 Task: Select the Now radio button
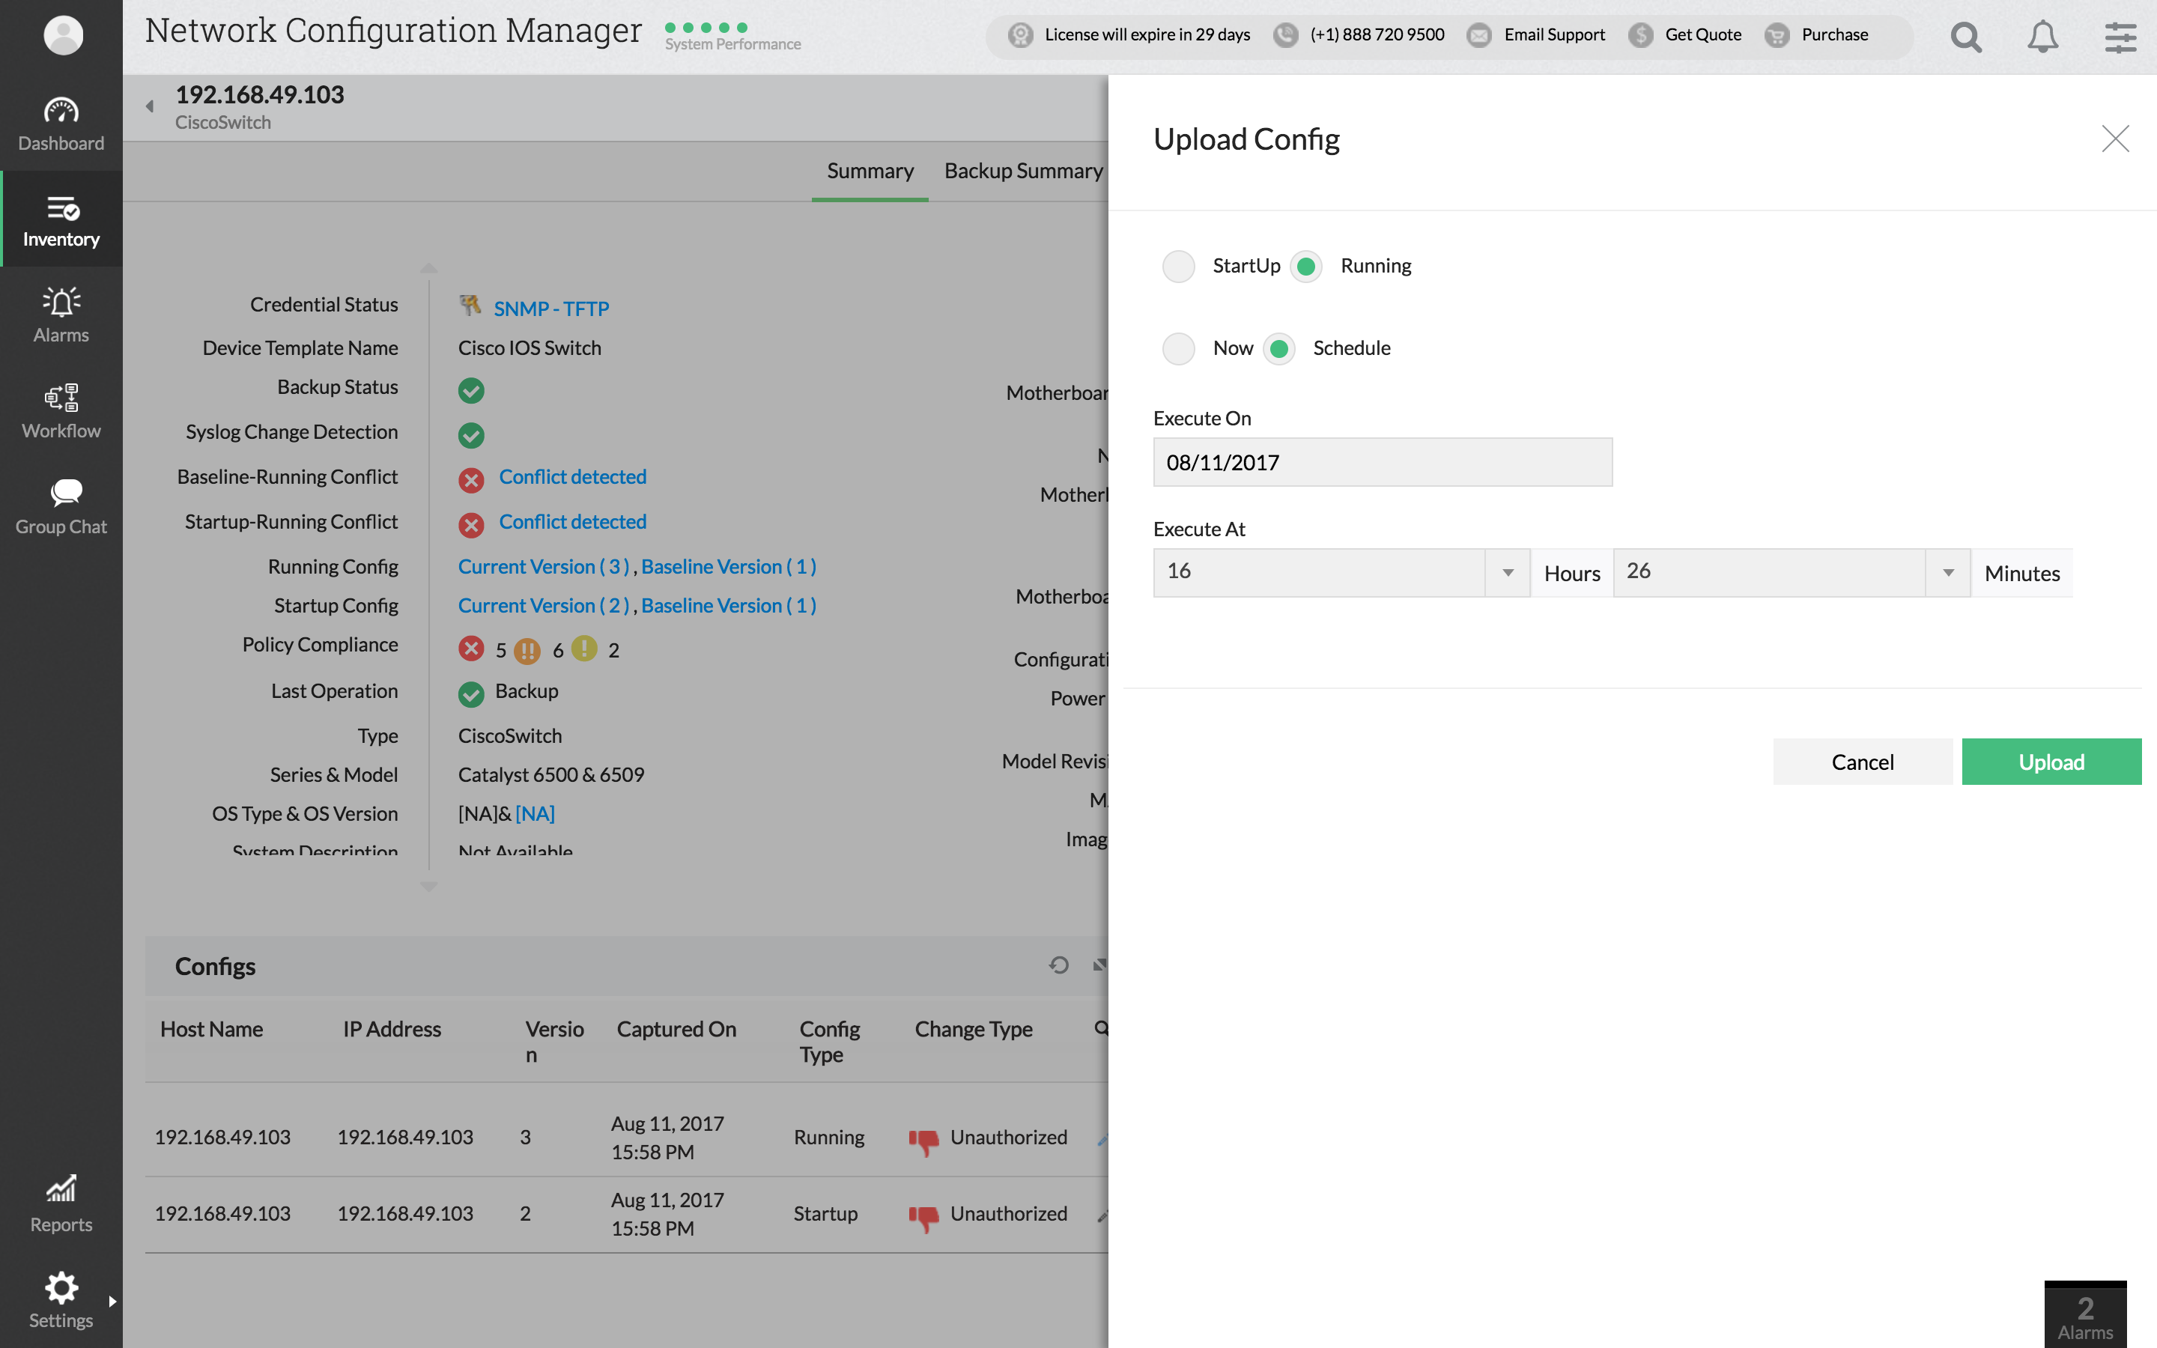pos(1178,348)
